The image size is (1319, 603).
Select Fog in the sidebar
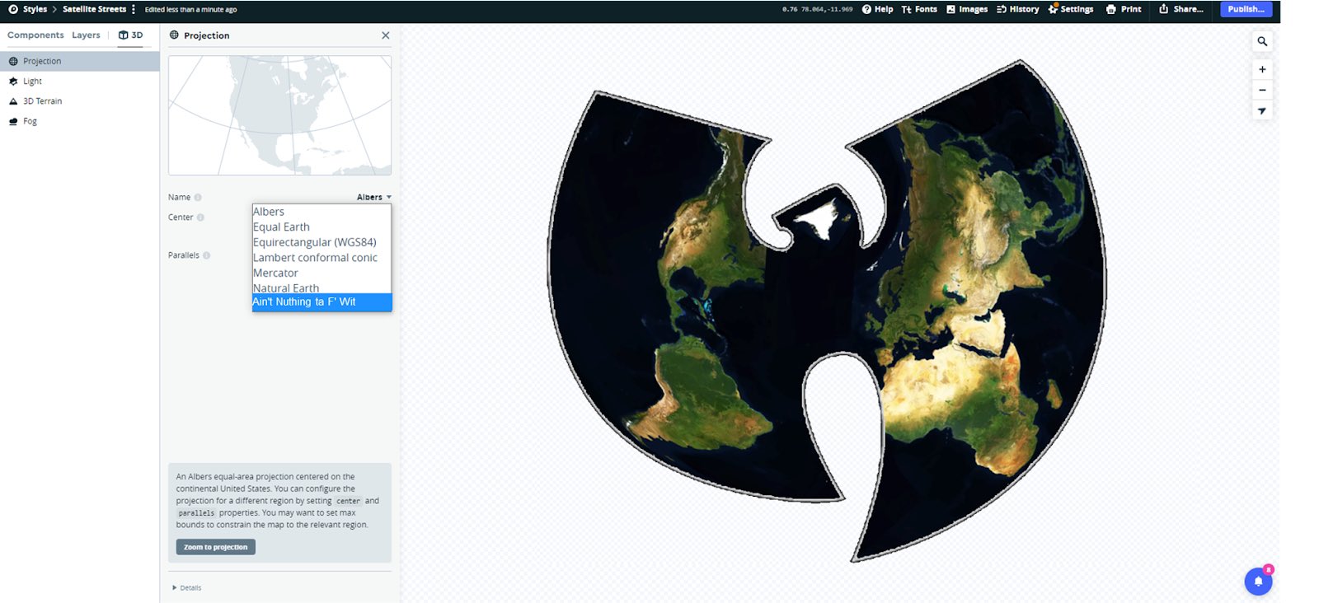pyautogui.click(x=79, y=121)
